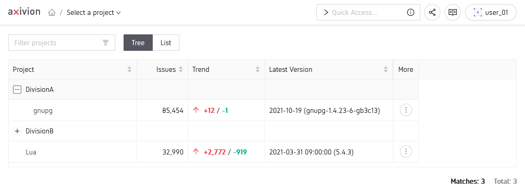Click the Matches: 3 label
This screenshot has height=195, width=525.
(468, 182)
